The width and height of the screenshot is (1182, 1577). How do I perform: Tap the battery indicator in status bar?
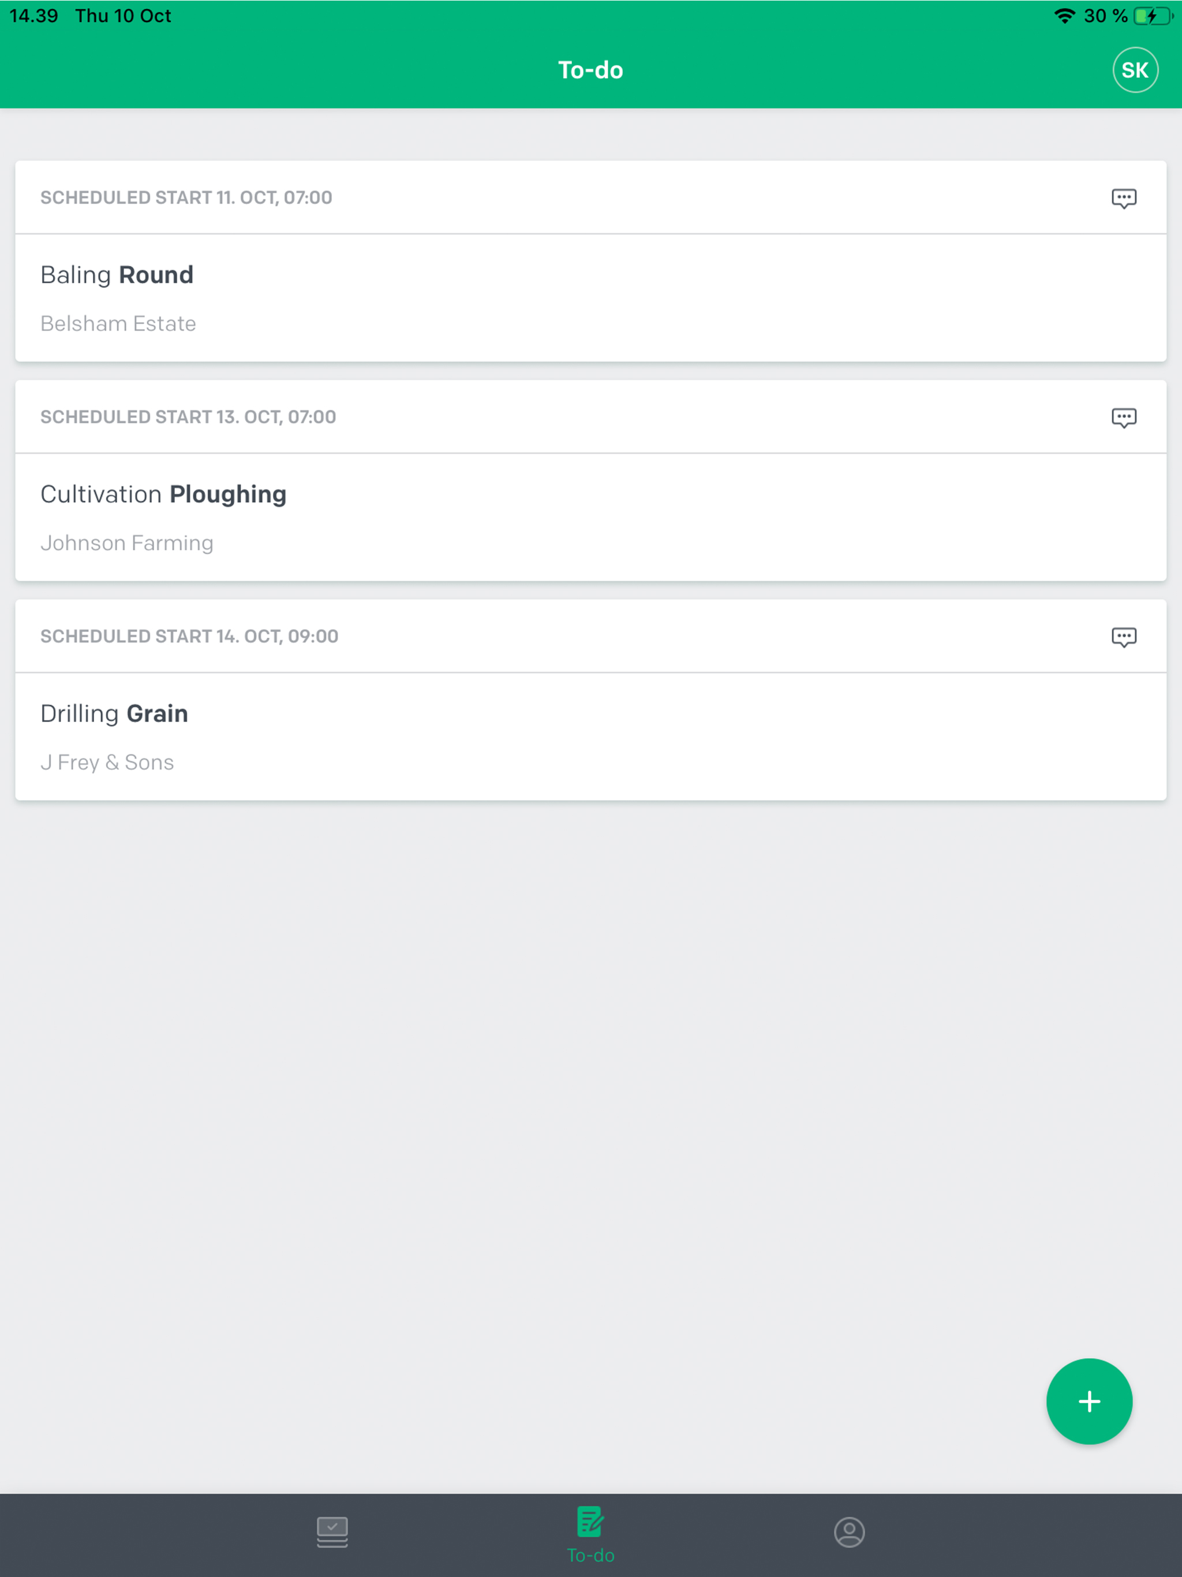1152,16
